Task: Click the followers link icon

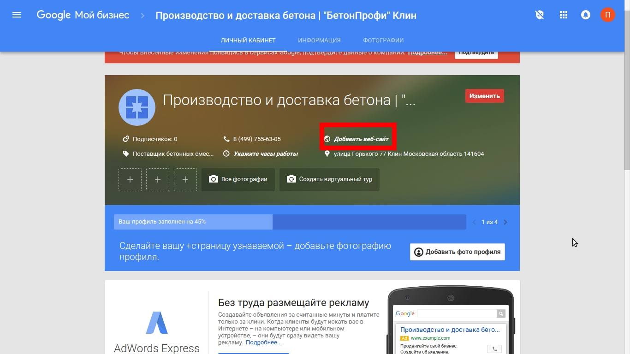Action: [125, 139]
